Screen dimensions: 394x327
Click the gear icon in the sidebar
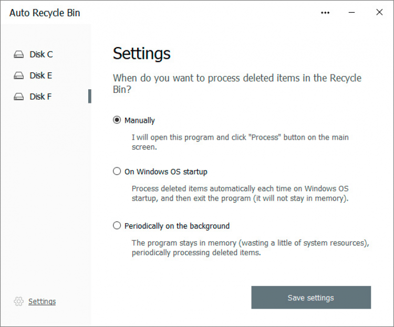tap(19, 301)
